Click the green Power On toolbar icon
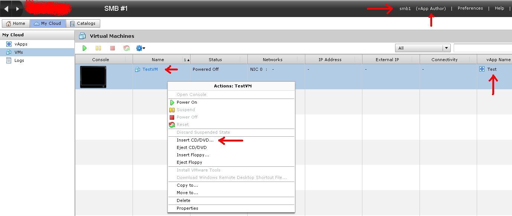This screenshot has height=216, width=512. pyautogui.click(x=85, y=48)
